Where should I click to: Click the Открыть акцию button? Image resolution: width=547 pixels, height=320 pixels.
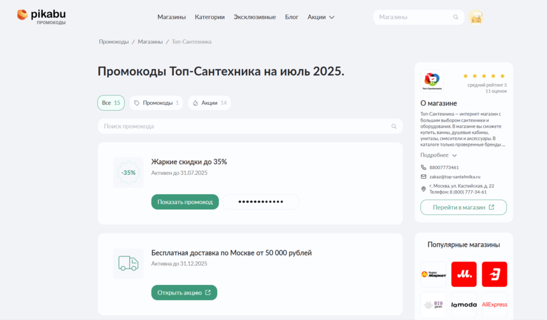(x=184, y=293)
